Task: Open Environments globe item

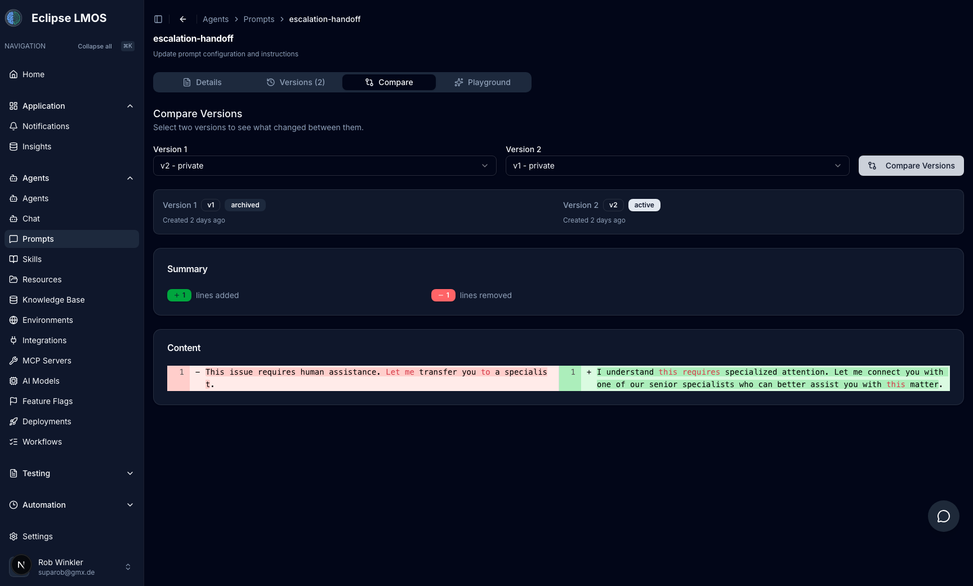Action: pos(72,320)
